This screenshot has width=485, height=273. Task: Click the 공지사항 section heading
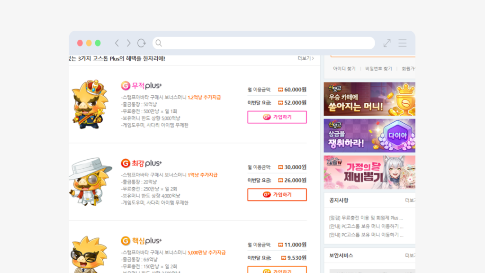click(x=339, y=200)
